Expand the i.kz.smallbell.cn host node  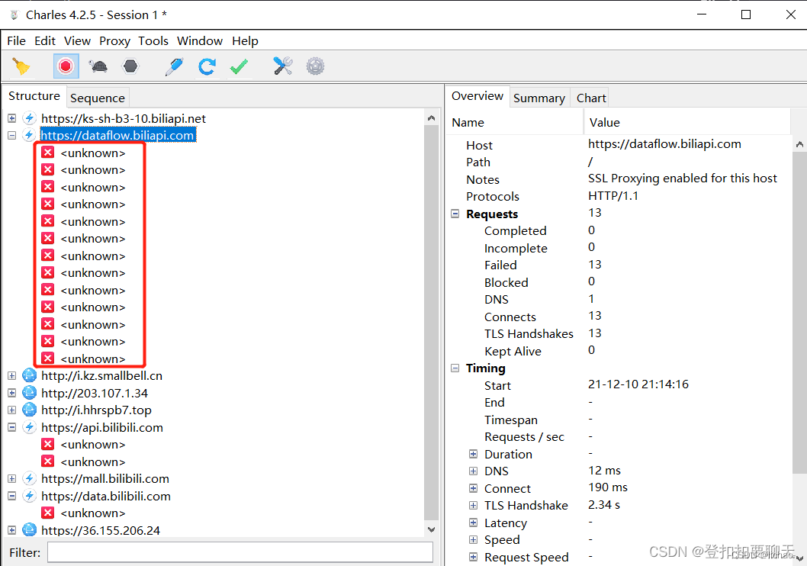12,375
